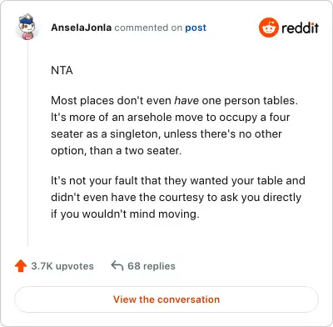The image size is (333, 327).
Task: Click AnselaJonla's avatar image
Action: 27,27
